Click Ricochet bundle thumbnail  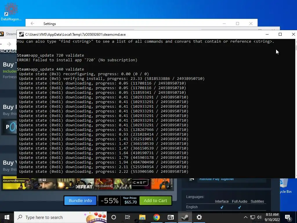click(x=141, y=184)
